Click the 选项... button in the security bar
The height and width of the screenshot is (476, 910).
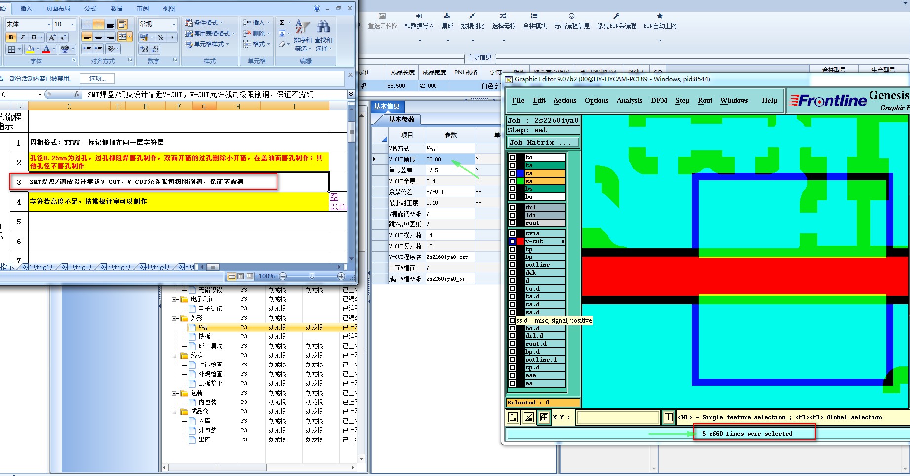(x=97, y=79)
